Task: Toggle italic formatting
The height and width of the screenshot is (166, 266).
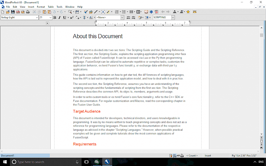Action: tap(59, 17)
